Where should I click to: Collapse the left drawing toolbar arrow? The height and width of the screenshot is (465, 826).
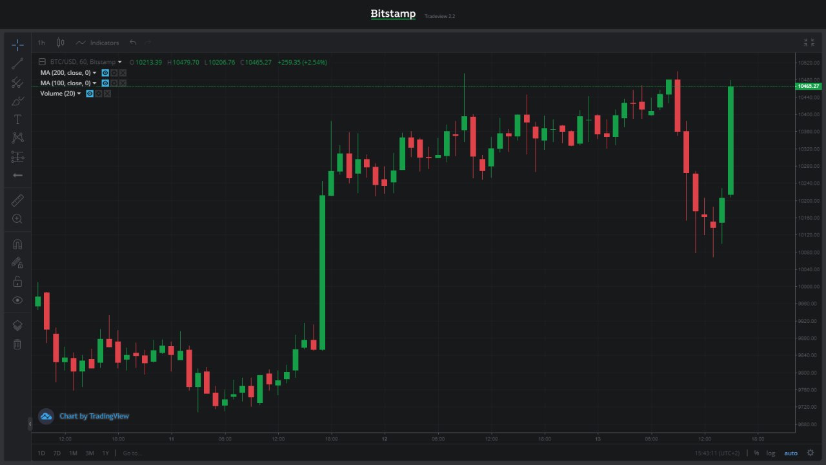pos(30,424)
